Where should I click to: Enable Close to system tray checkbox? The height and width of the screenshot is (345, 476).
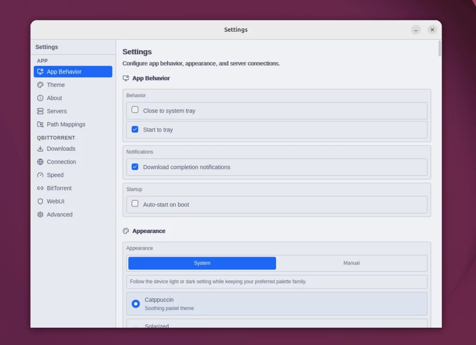click(135, 110)
